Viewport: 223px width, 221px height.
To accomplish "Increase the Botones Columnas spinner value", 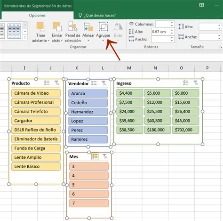I will pos(172,23).
